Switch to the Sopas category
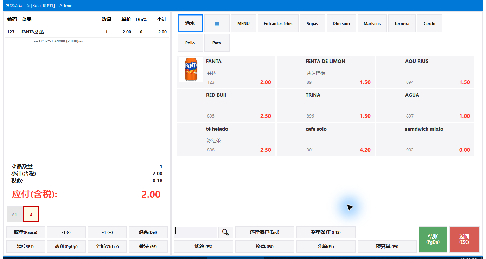486x259 pixels. pyautogui.click(x=312, y=24)
